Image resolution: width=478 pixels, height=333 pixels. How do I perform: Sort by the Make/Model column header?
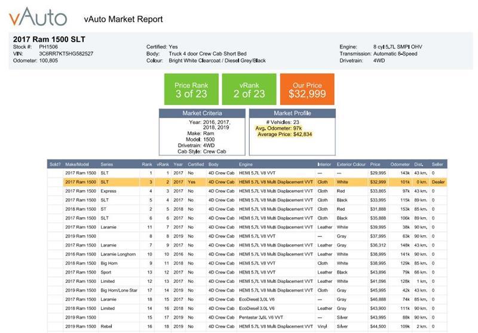point(77,164)
